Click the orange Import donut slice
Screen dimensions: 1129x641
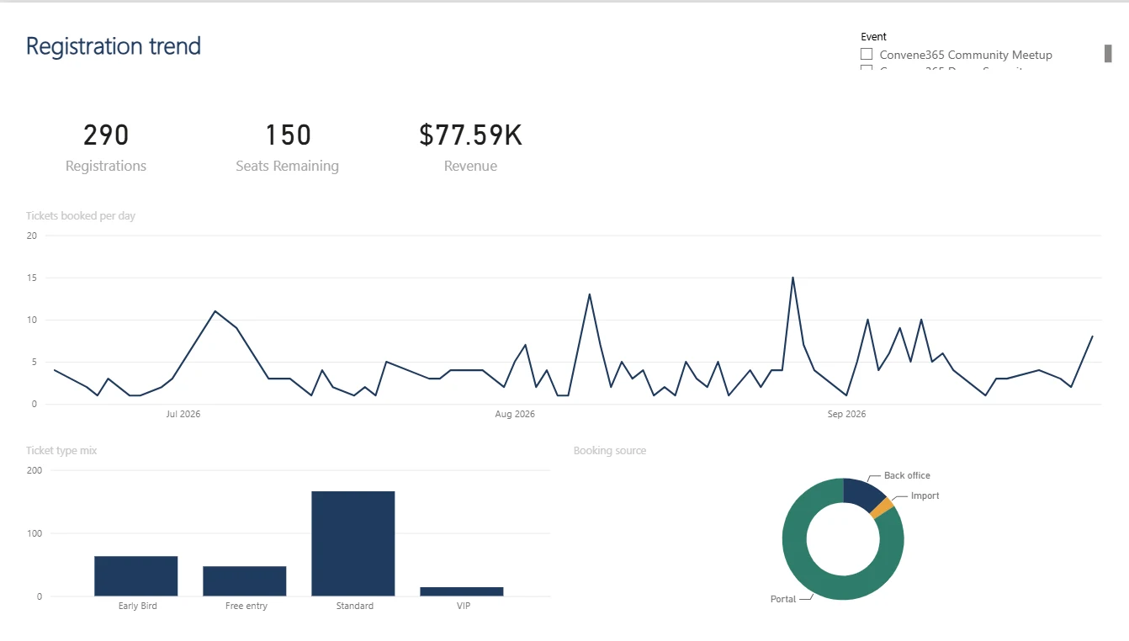click(x=882, y=507)
